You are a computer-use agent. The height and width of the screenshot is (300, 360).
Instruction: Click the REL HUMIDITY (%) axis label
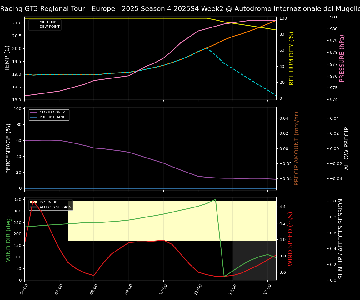292,58
